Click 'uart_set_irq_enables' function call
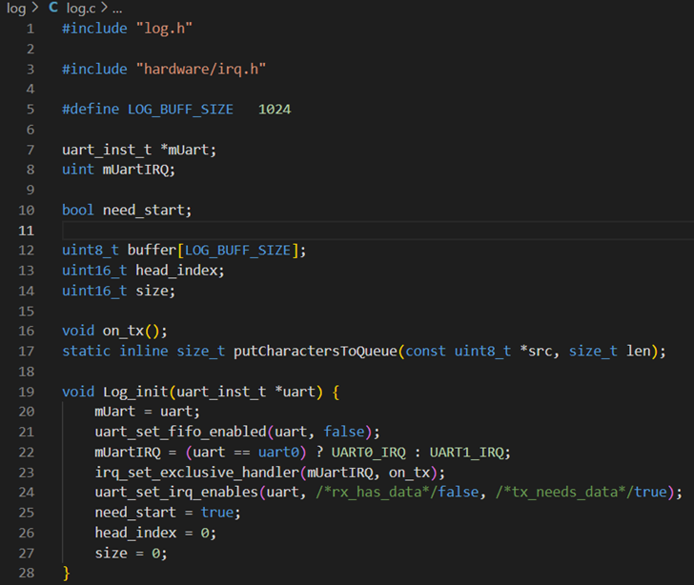694x585 pixels. coord(176,492)
